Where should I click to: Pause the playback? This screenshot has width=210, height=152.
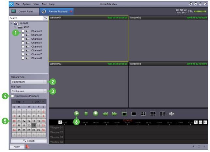86,114
